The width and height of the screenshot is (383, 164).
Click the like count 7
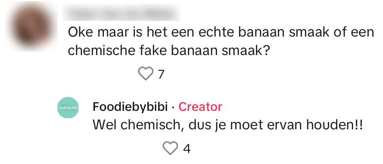click(161, 74)
